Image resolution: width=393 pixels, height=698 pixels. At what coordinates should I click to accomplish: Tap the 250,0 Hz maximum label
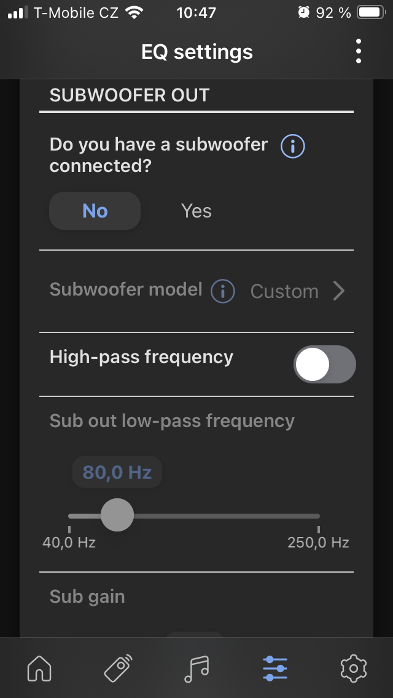tap(318, 543)
